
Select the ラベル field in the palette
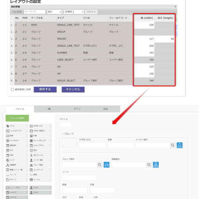[17, 126]
